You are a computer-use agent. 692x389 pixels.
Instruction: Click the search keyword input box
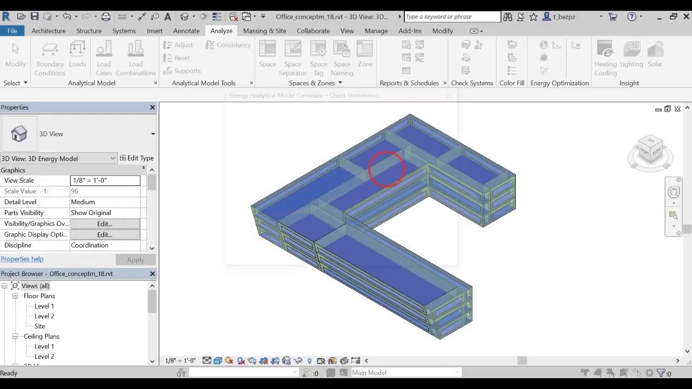click(x=453, y=17)
